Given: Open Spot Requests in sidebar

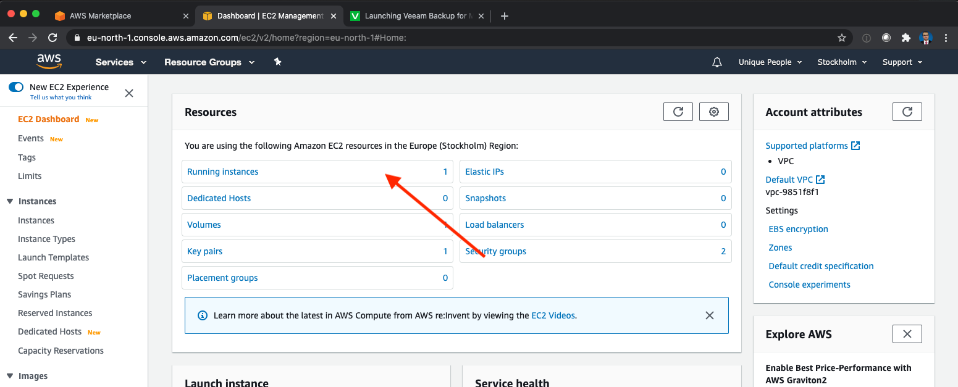Looking at the screenshot, I should click(x=46, y=276).
